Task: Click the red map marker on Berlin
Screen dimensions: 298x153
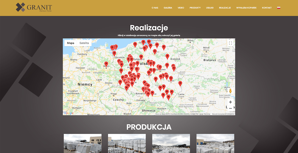Action: point(106,64)
